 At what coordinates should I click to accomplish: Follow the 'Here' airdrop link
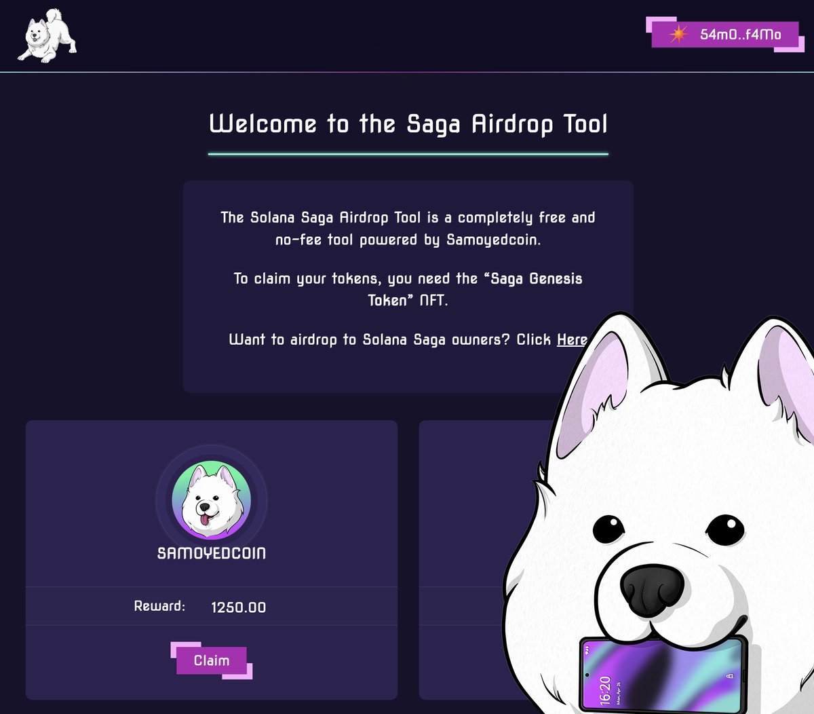[x=572, y=339]
